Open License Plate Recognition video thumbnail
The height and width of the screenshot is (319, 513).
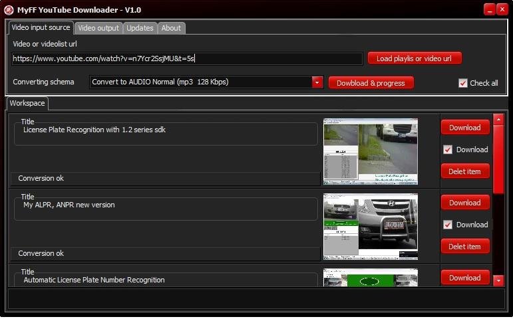(371, 152)
